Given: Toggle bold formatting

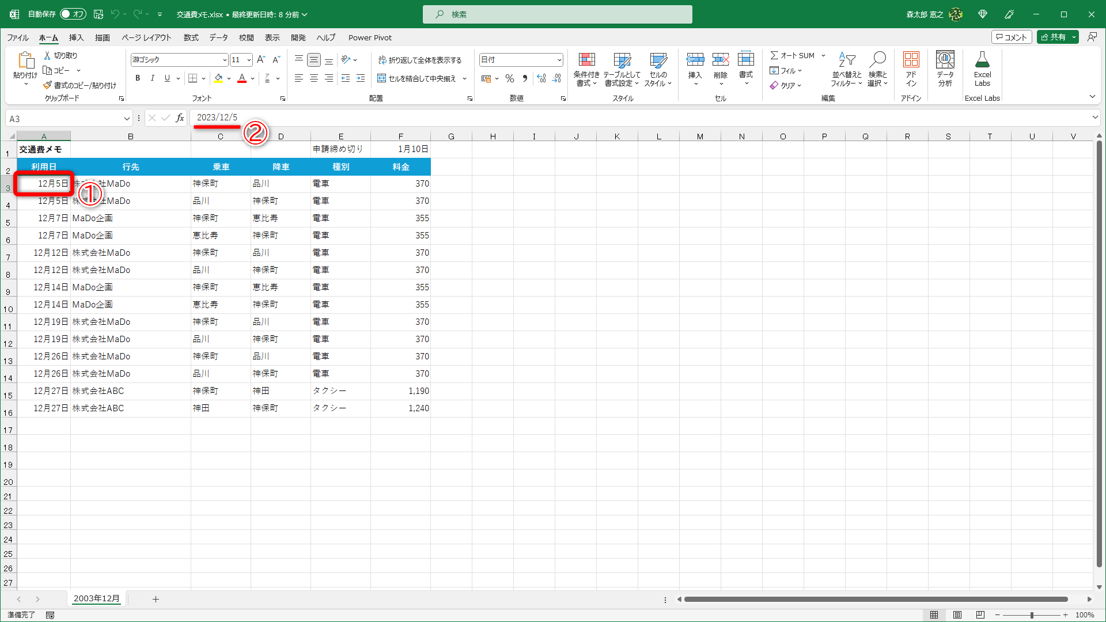Looking at the screenshot, I should click(x=138, y=78).
